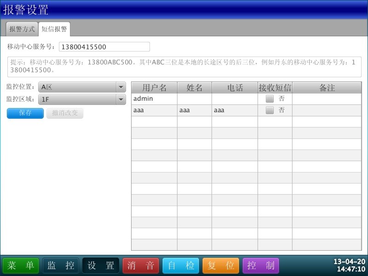Select the 设置 settings button

[x=101, y=265]
